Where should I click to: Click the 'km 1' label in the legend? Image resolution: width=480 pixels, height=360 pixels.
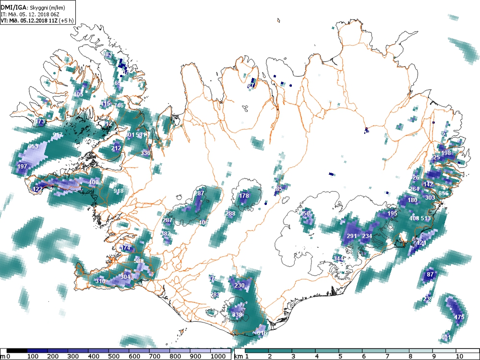point(241,356)
